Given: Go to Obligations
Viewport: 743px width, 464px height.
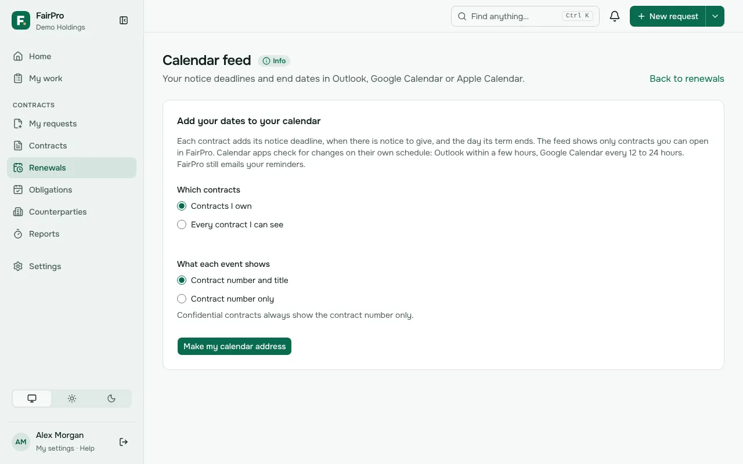Looking at the screenshot, I should click(x=72, y=190).
